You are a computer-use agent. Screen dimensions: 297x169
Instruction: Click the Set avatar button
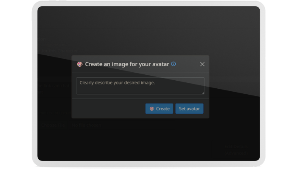coord(189,109)
